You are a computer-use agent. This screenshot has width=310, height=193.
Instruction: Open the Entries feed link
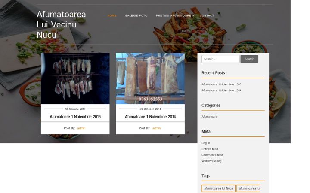pos(210,149)
